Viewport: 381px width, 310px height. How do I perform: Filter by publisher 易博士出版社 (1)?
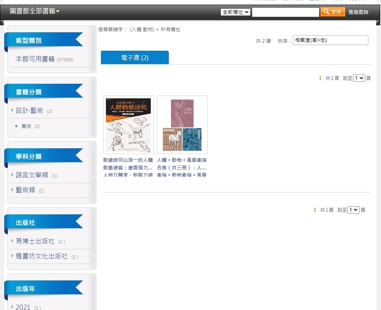[40, 241]
